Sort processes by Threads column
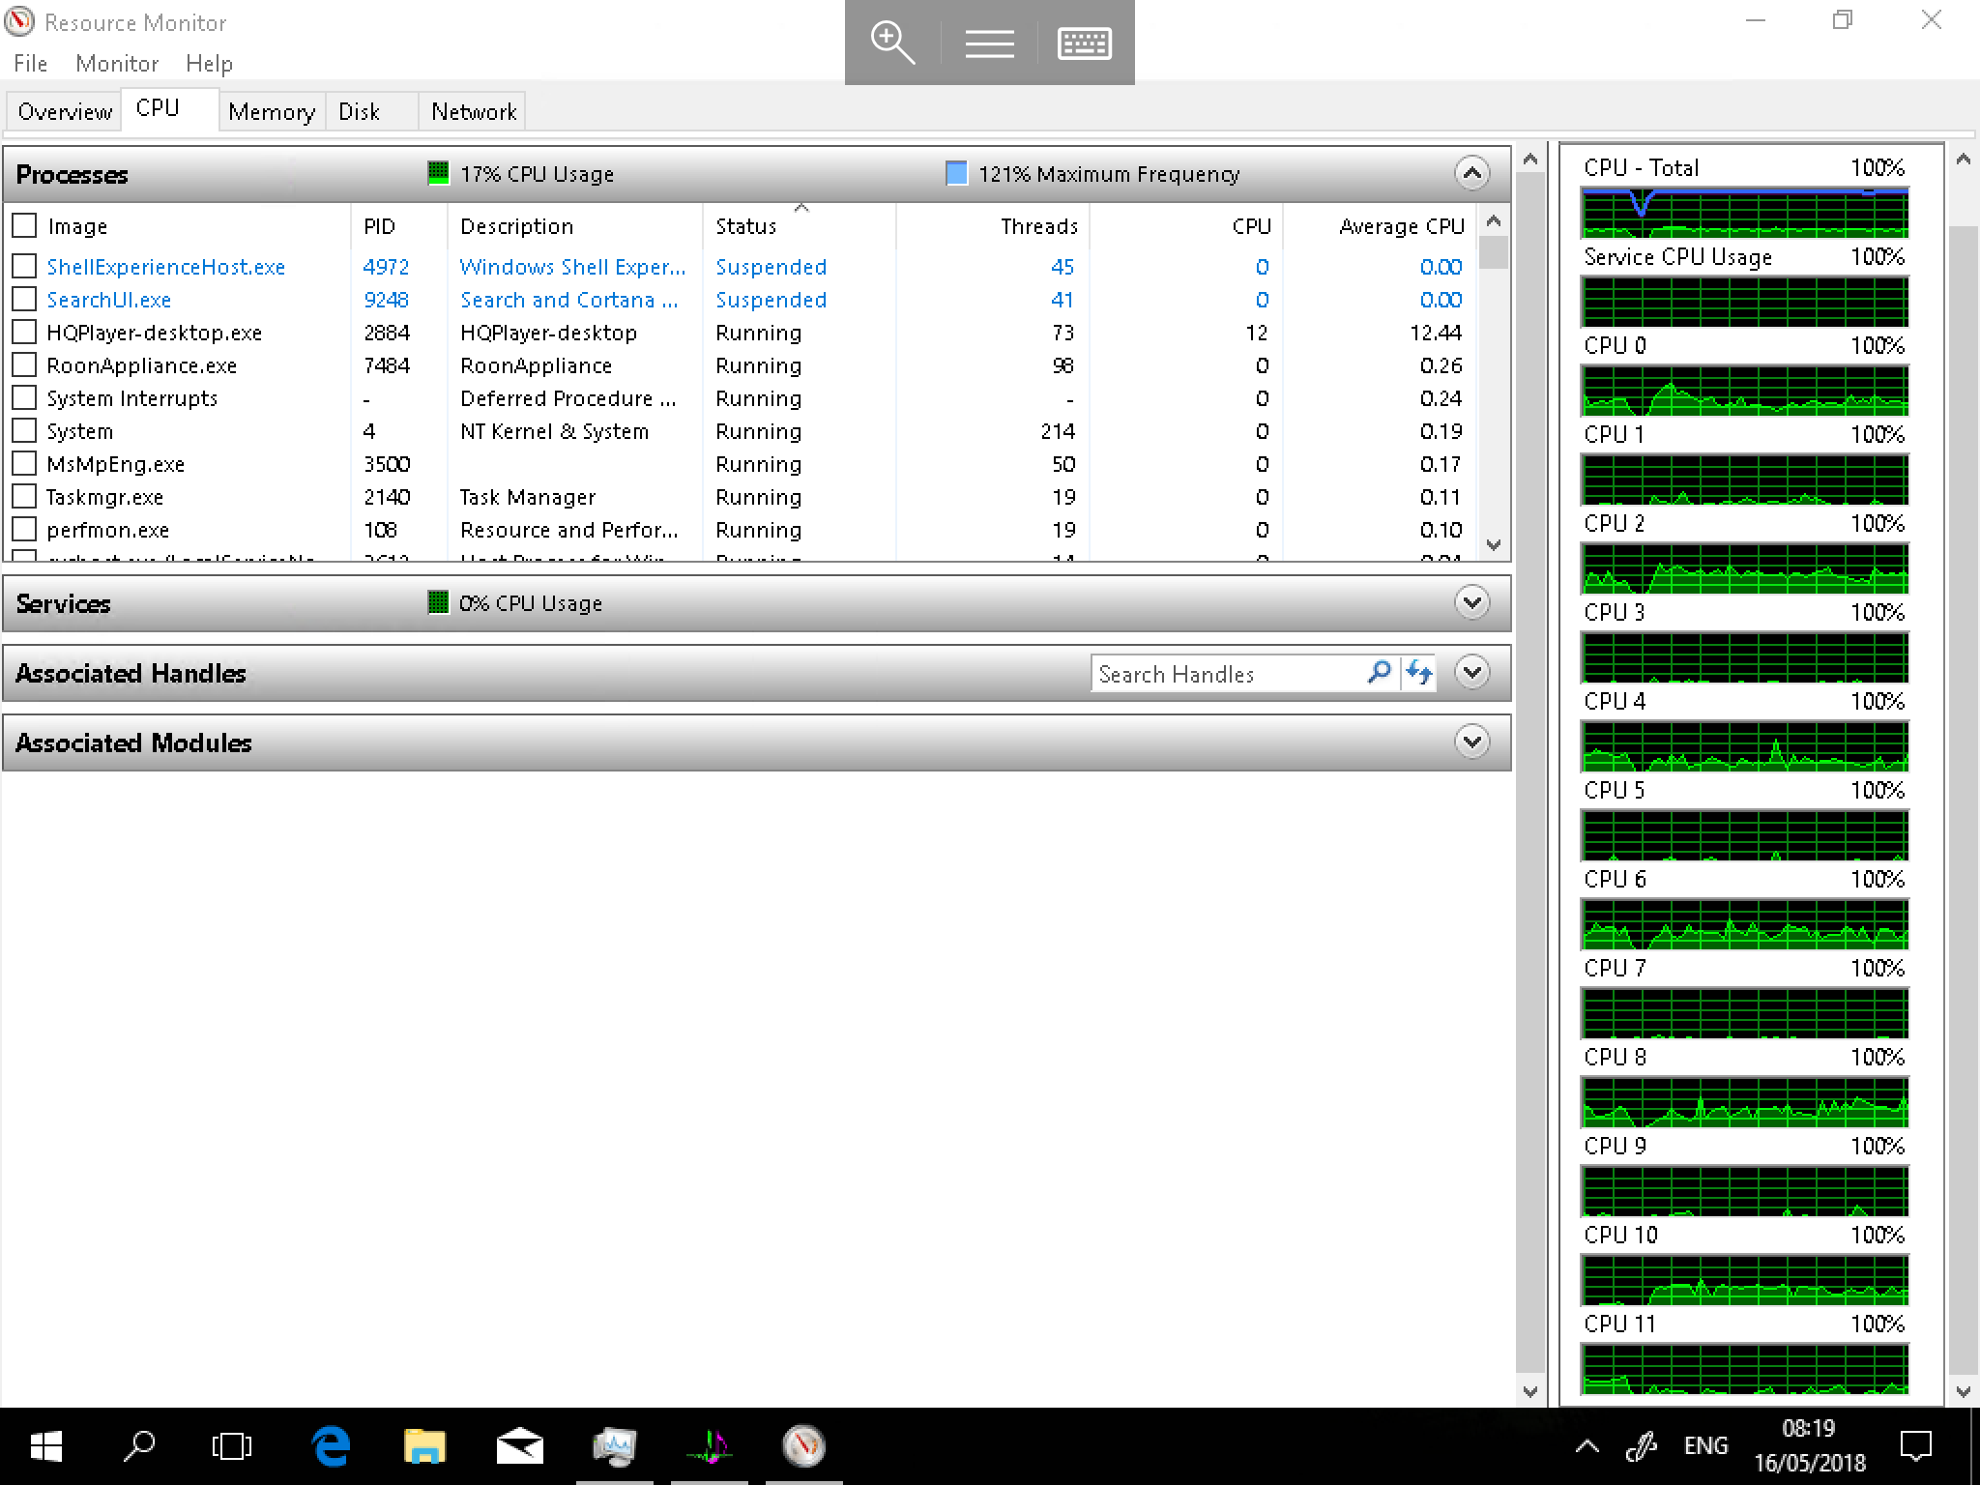Screen dimensions: 1980x1485 [x=993, y=226]
